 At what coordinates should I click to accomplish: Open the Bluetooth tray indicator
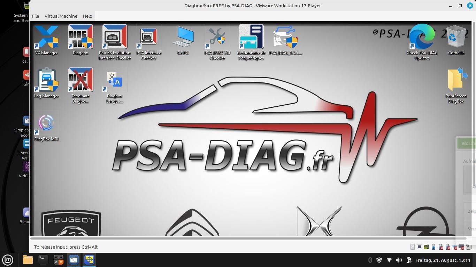click(370, 260)
